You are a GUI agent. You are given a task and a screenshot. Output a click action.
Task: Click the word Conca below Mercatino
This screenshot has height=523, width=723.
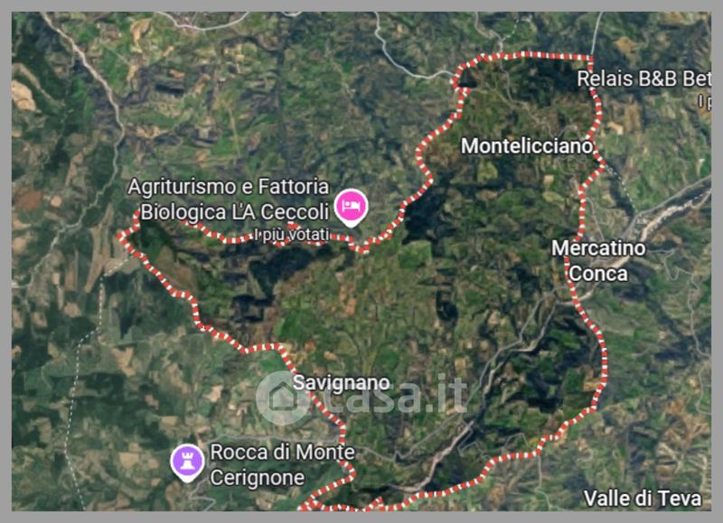(x=598, y=274)
